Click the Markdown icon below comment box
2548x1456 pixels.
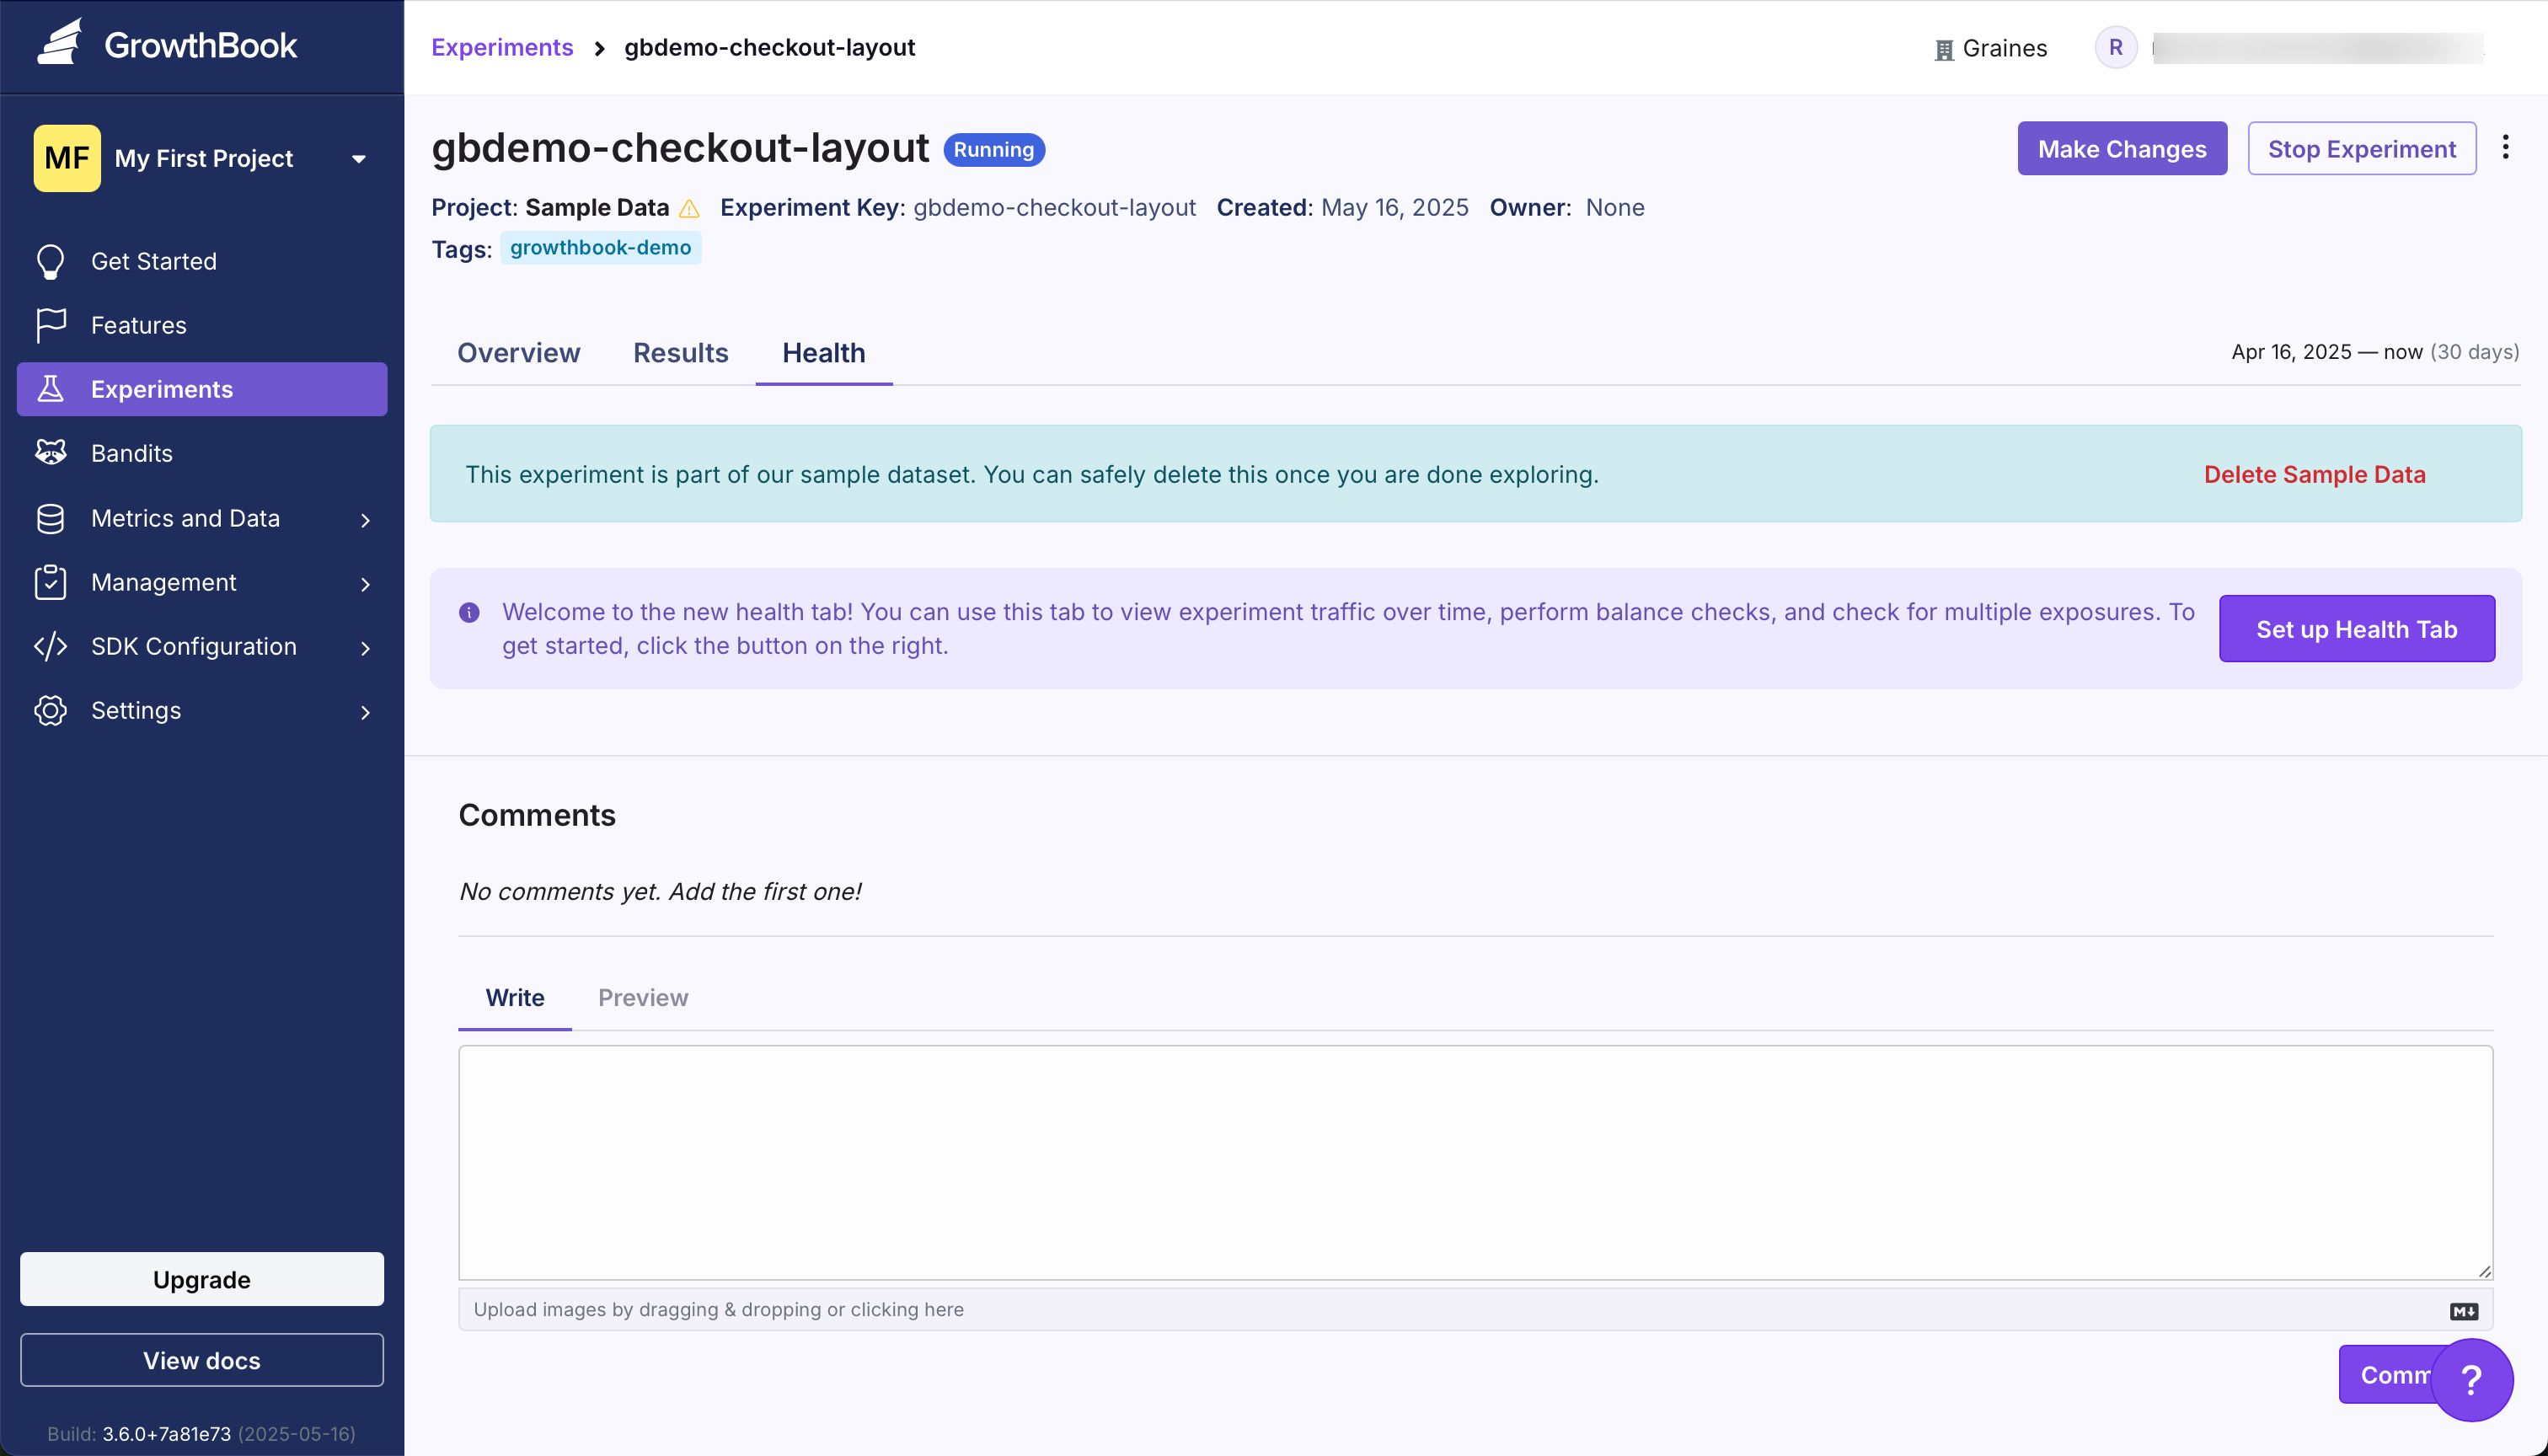tap(2463, 1311)
